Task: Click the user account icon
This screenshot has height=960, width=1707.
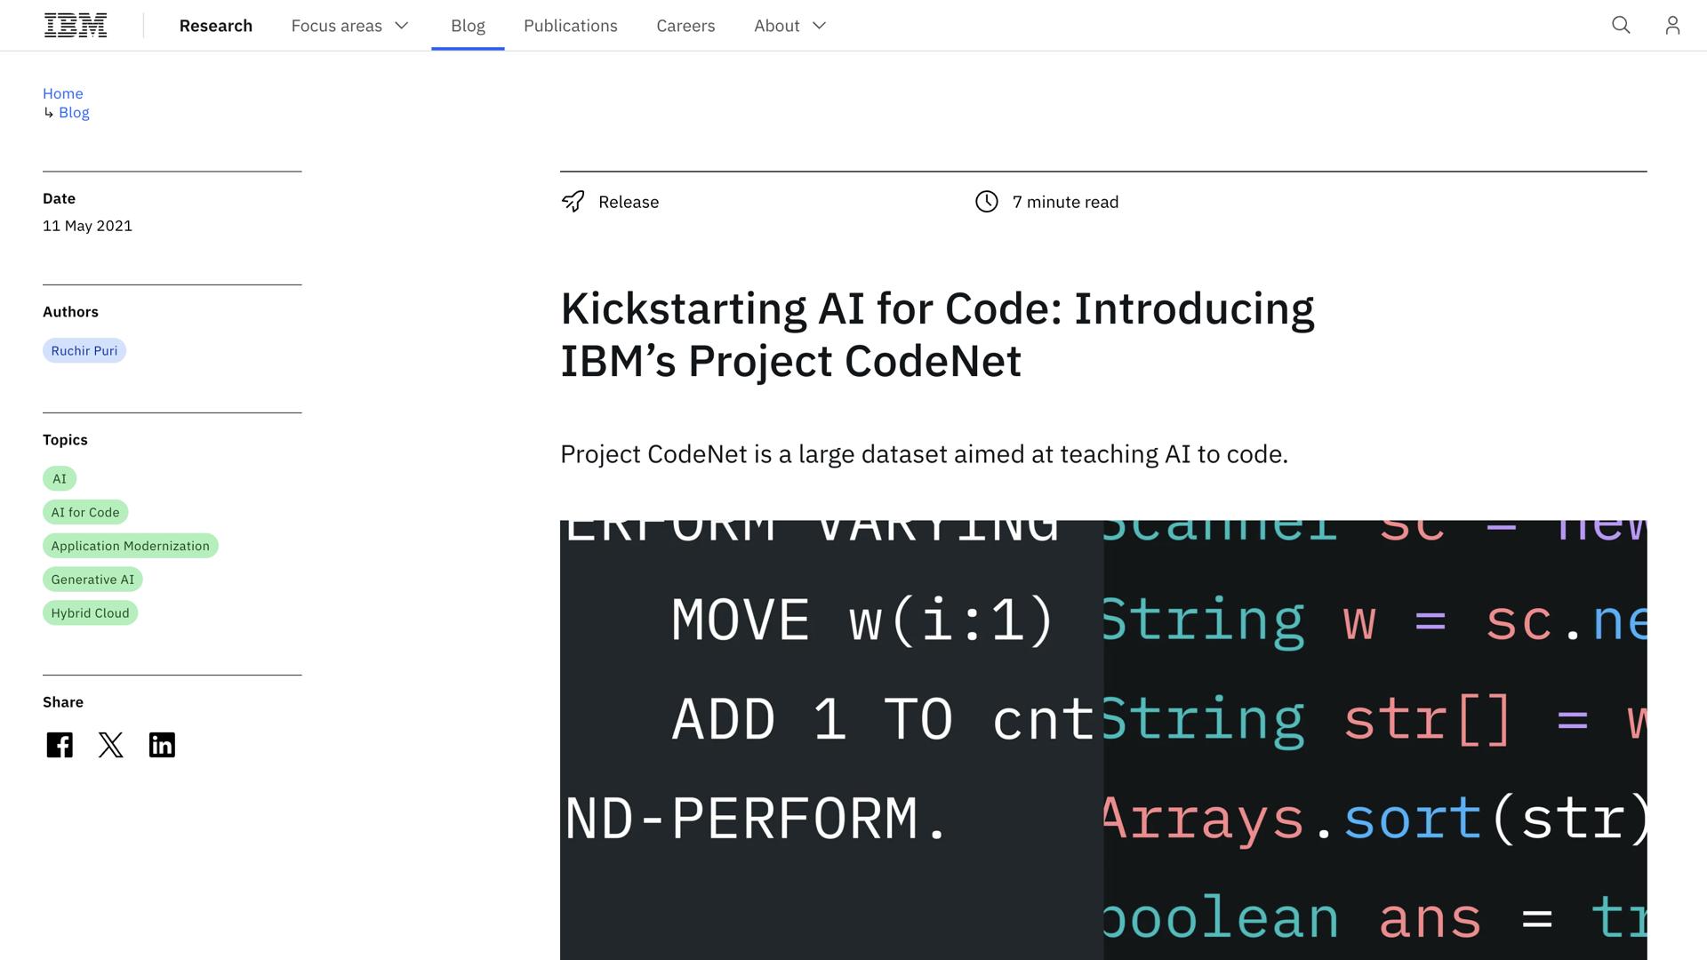Action: tap(1672, 25)
